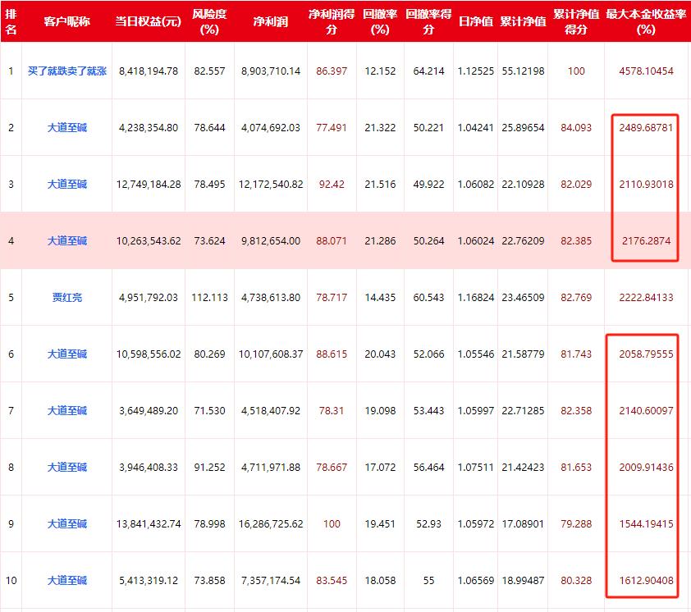The image size is (691, 612).
Task: Select cumulative score 84.093
Action: (576, 128)
